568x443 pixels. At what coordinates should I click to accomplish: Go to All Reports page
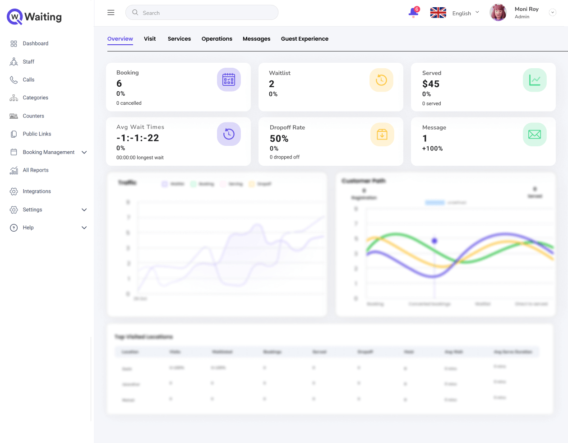click(36, 170)
